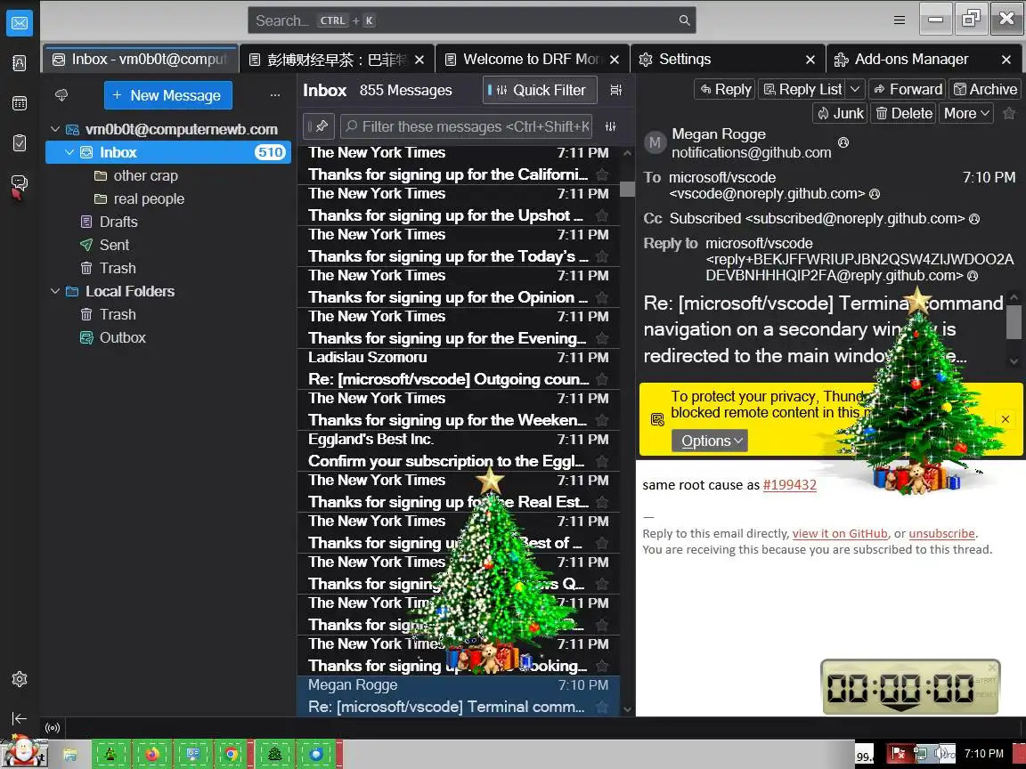Open the remote content Options dropdown
Image resolution: width=1026 pixels, height=769 pixels.
coord(710,441)
